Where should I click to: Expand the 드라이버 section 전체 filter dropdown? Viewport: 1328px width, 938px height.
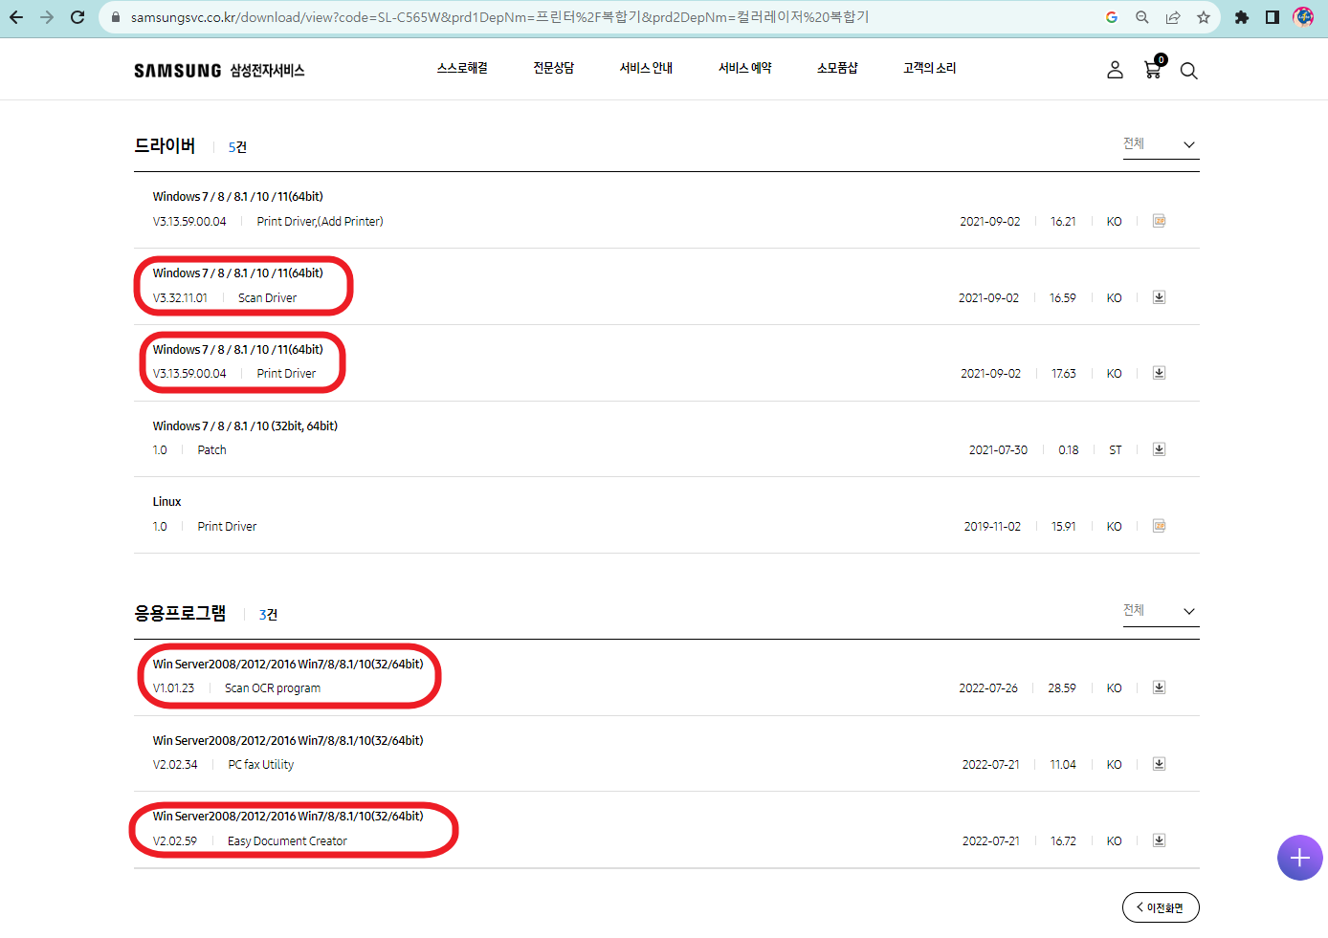[x=1161, y=144]
